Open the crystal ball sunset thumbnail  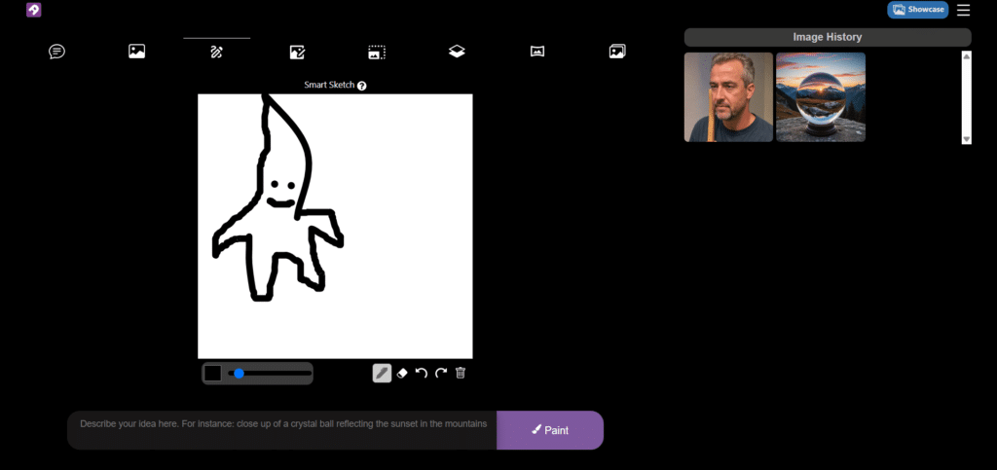pyautogui.click(x=821, y=97)
